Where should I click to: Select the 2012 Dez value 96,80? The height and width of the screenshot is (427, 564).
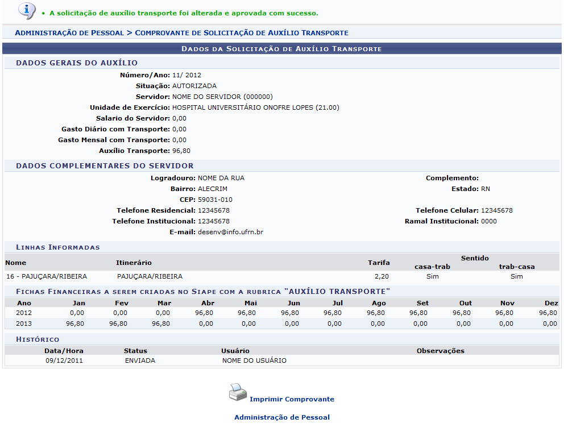(x=548, y=313)
